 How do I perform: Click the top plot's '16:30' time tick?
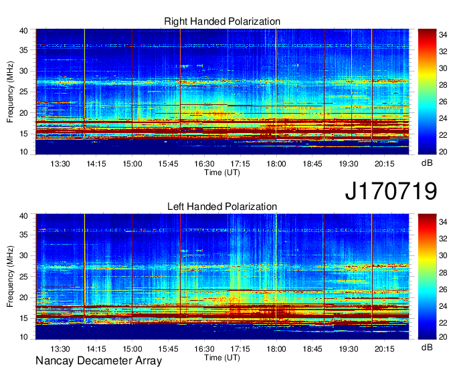(x=204, y=164)
